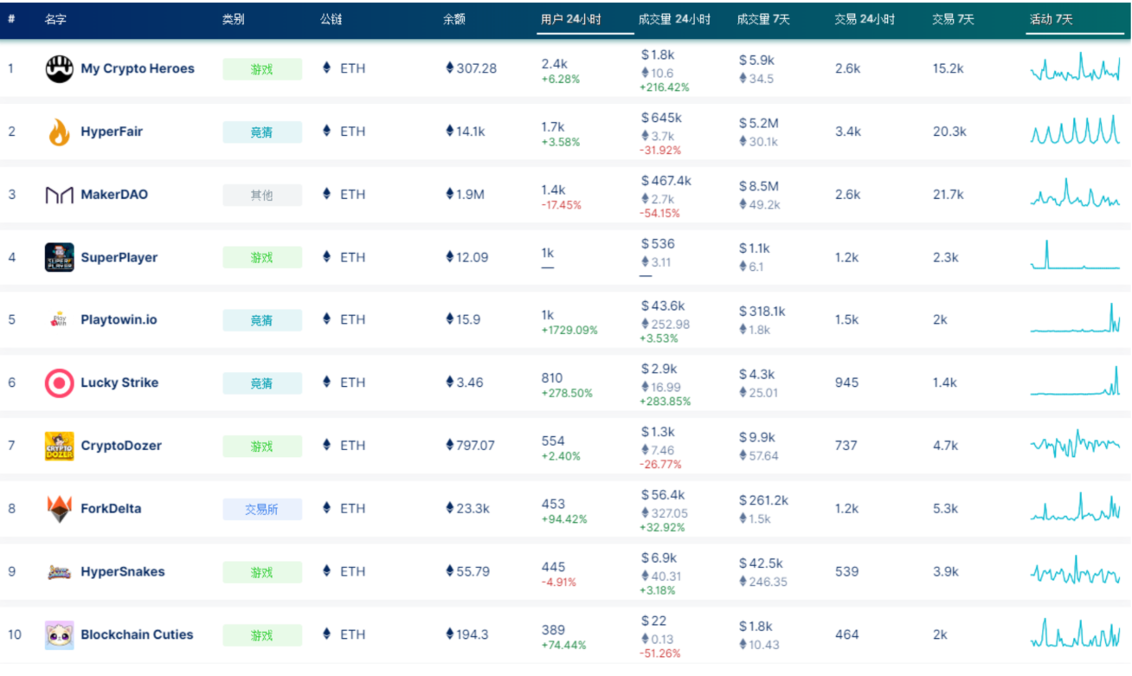Viewport: 1132px width, 676px height.
Task: Click the 竞猜 tag on Playtowin.io
Action: [x=262, y=320]
